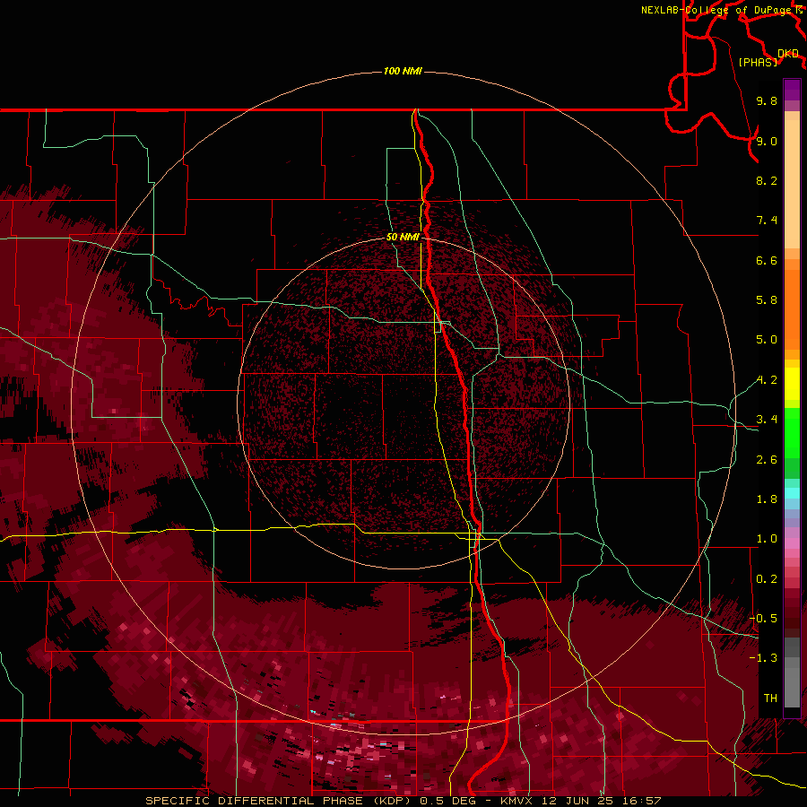Click the "TH" threshold label on scale
The width and height of the screenshot is (807, 807).
tap(770, 699)
